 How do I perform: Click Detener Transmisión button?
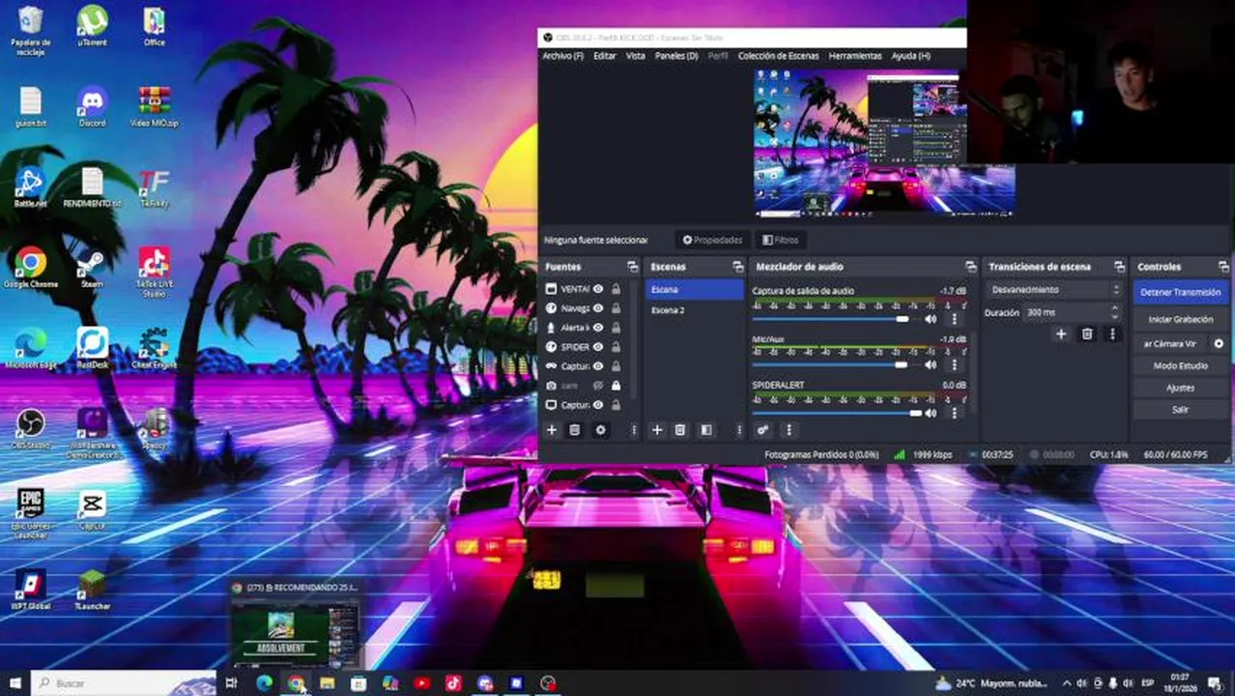click(1180, 292)
